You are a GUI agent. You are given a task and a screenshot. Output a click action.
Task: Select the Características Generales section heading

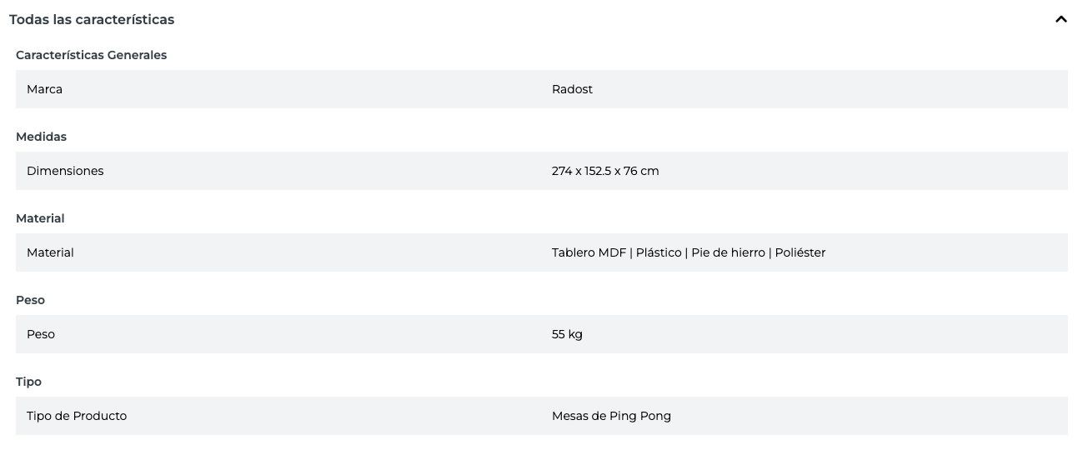(91, 55)
